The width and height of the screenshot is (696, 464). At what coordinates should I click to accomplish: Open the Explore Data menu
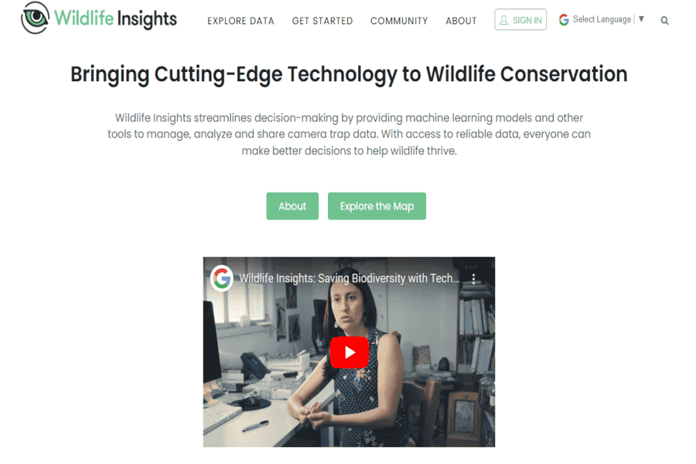tap(241, 21)
